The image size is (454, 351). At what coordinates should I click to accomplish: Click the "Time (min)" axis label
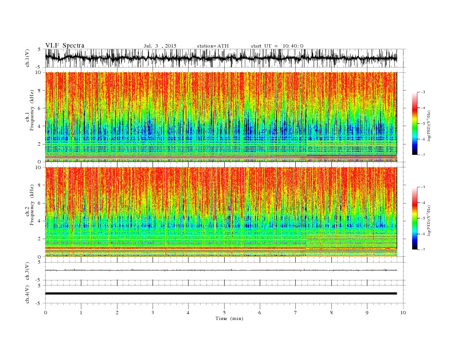coord(229,318)
